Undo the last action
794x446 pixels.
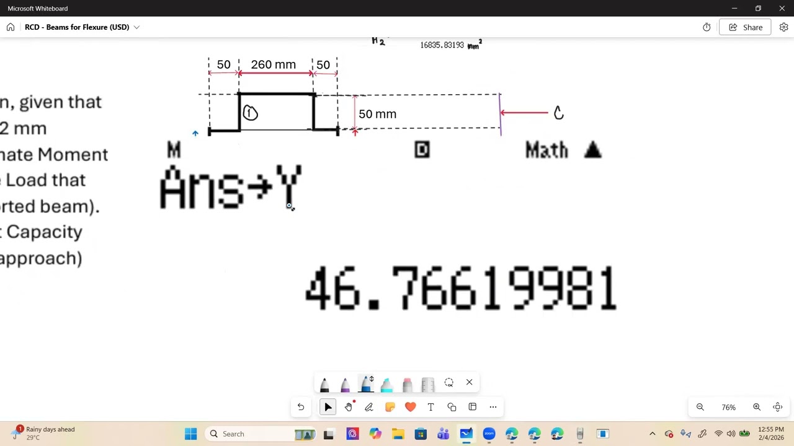click(x=301, y=407)
